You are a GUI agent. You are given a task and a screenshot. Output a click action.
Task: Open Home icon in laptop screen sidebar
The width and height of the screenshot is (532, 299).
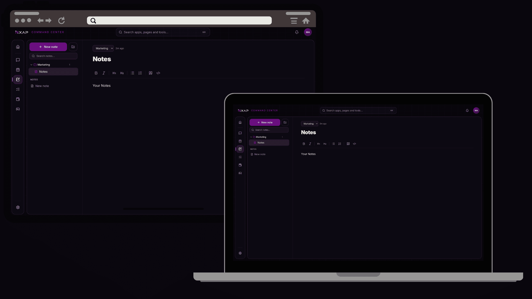pyautogui.click(x=240, y=122)
